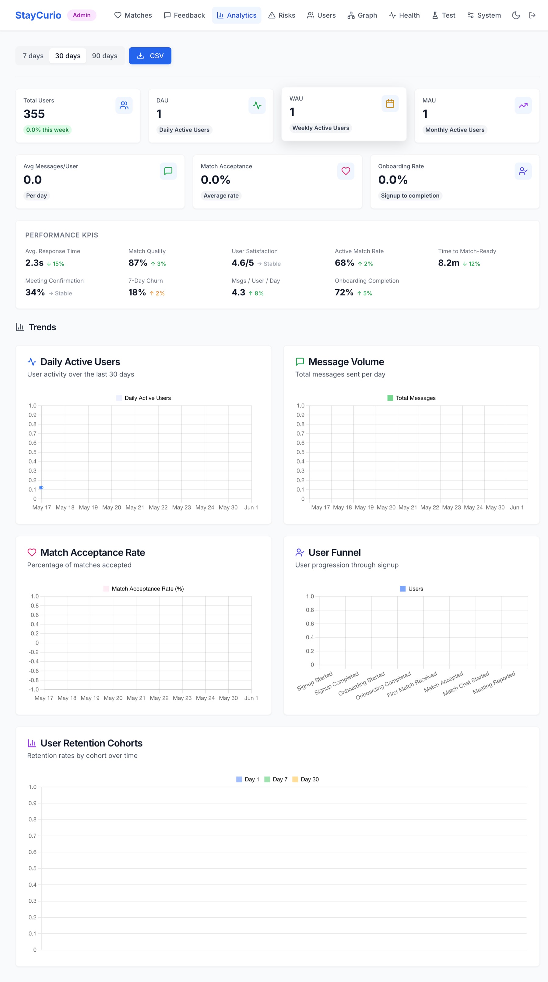Click the Active Match Rate value 68%

tap(344, 263)
